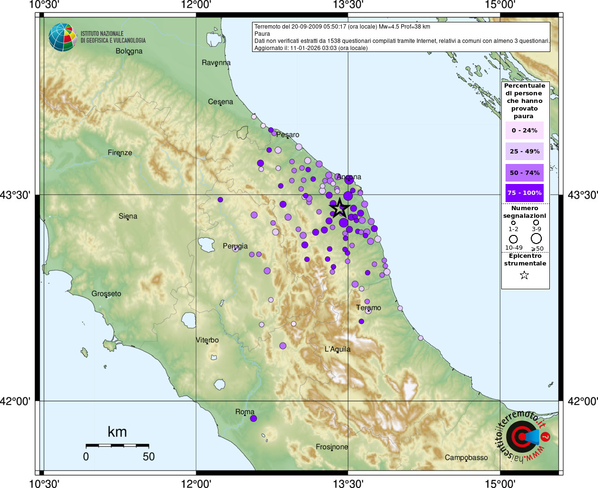Image resolution: width=598 pixels, height=488 pixels.
Task: Click the INGV globe logo
Action: (x=62, y=37)
